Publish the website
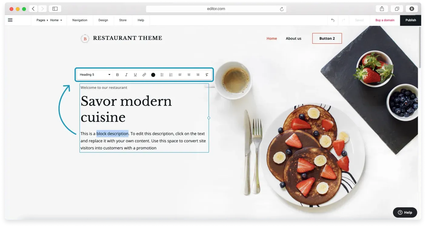 point(411,20)
